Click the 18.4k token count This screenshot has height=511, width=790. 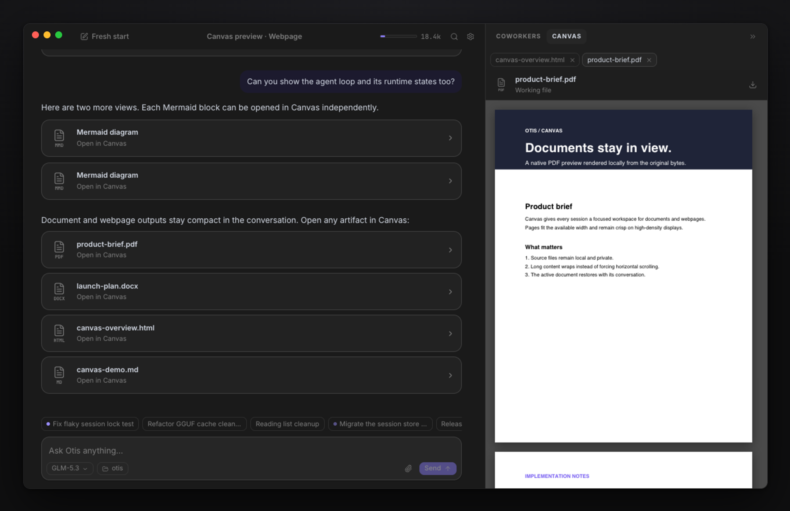(x=430, y=37)
